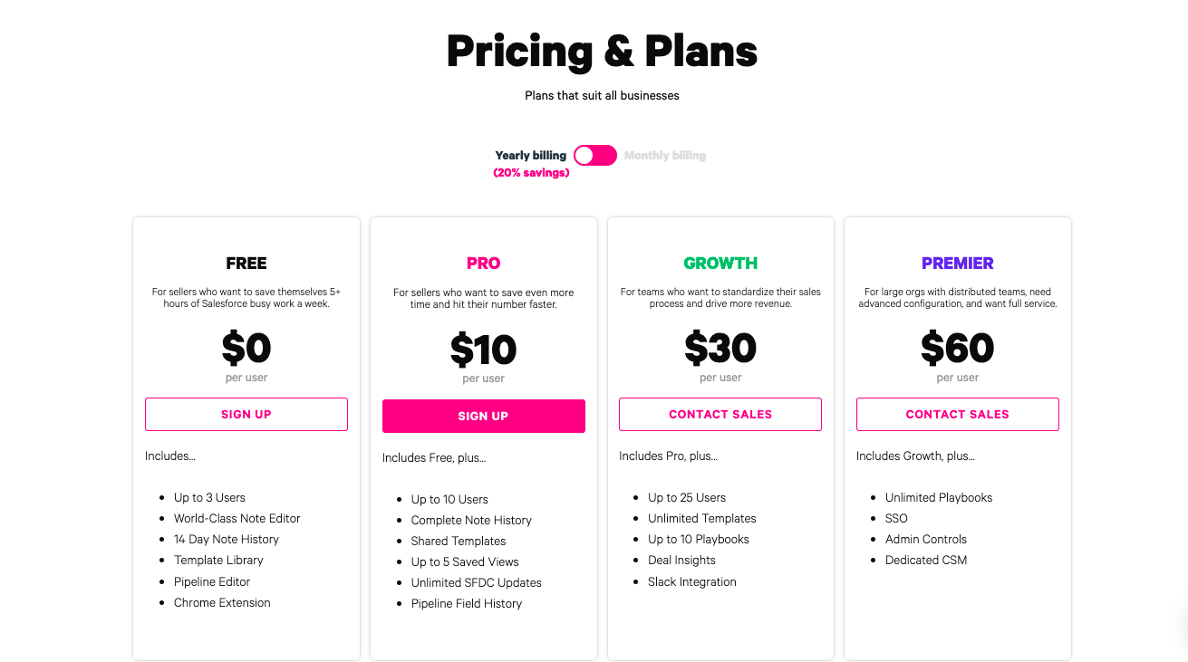Click the $0 price on the Free plan
This screenshot has width=1188, height=662.
click(x=246, y=348)
